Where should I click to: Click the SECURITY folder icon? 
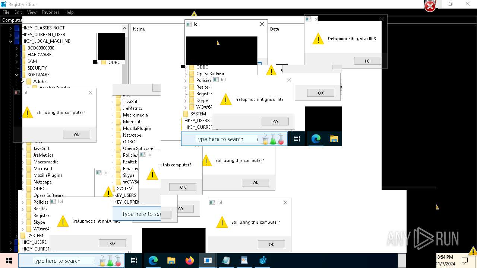23,68
